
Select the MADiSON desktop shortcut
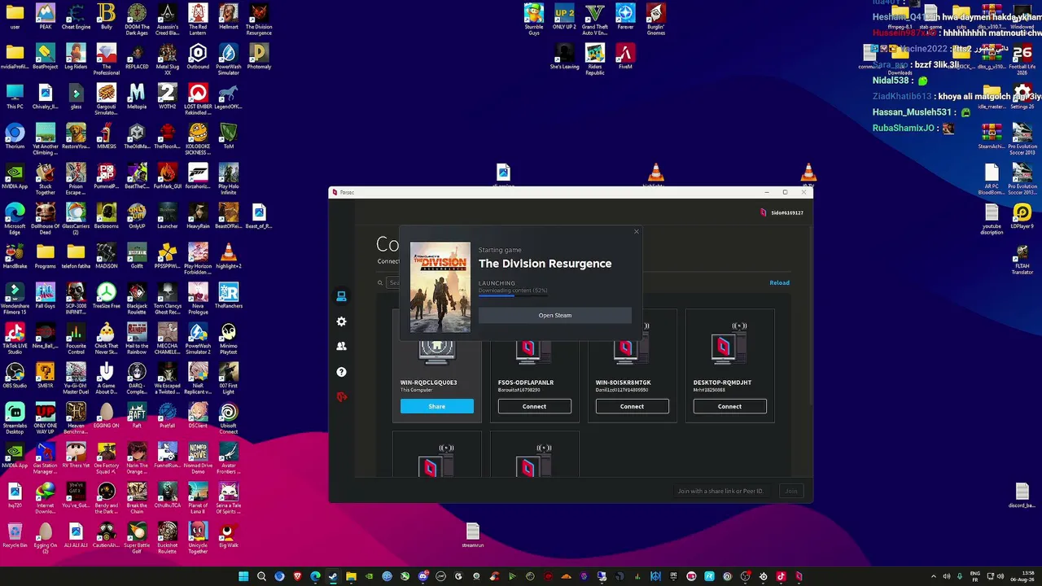point(107,257)
